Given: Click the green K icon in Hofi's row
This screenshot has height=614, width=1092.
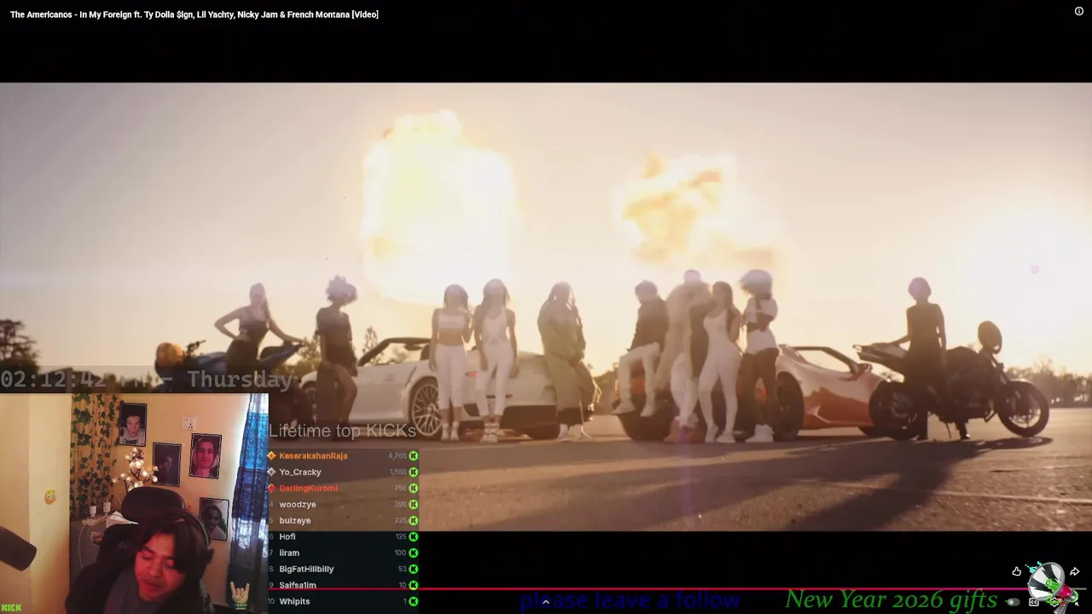Looking at the screenshot, I should (x=414, y=537).
